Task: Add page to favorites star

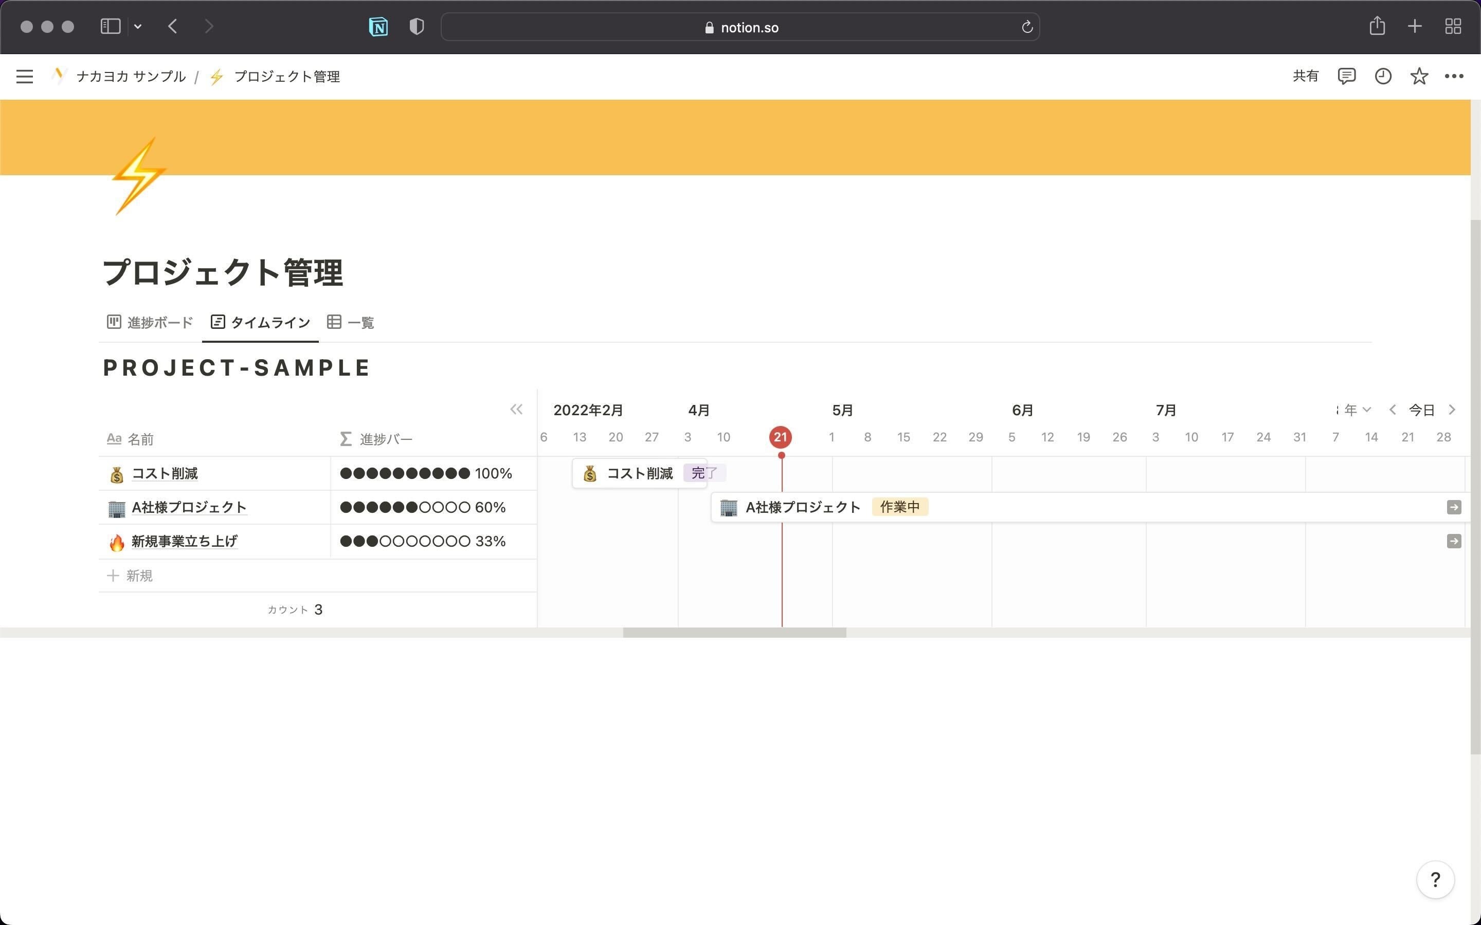Action: (1419, 76)
